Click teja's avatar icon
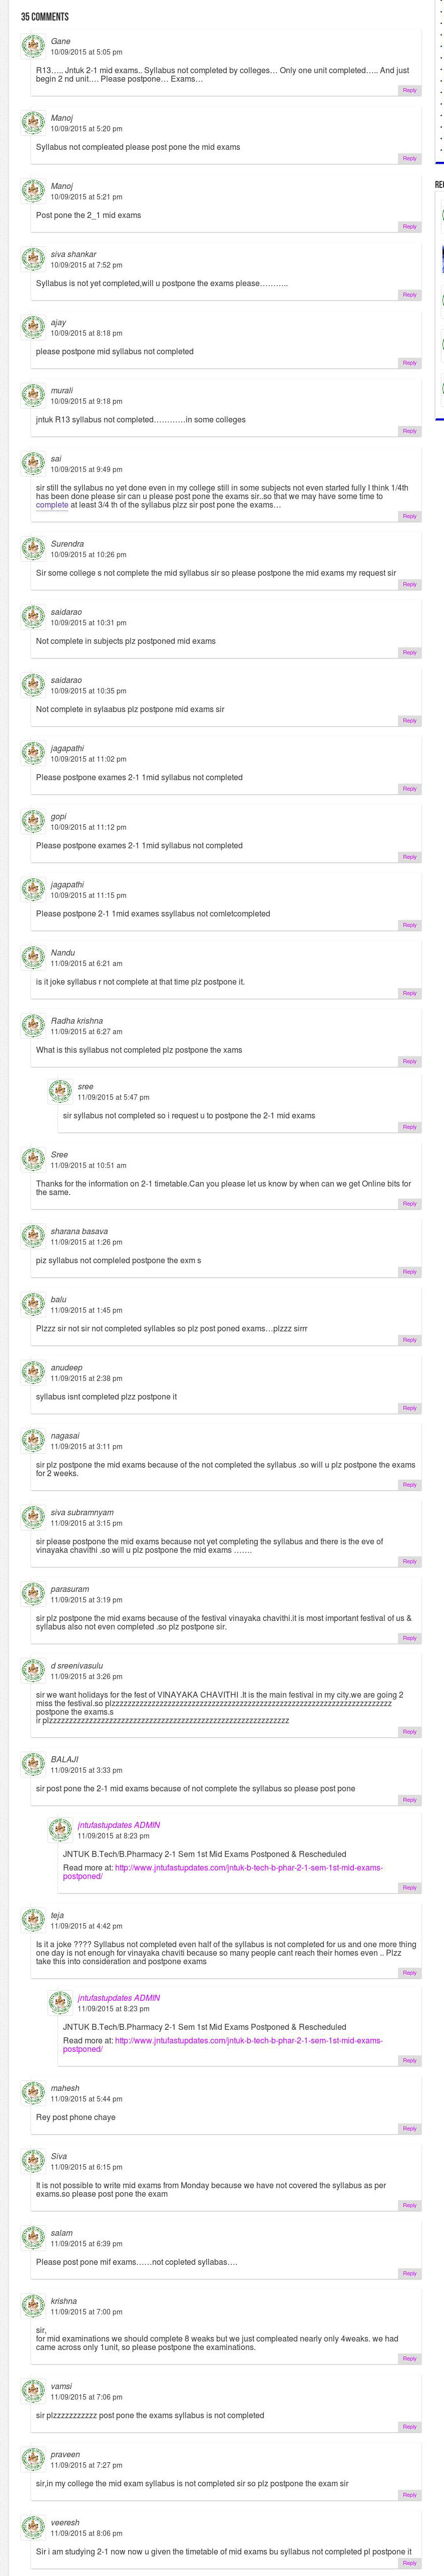 (x=34, y=1919)
